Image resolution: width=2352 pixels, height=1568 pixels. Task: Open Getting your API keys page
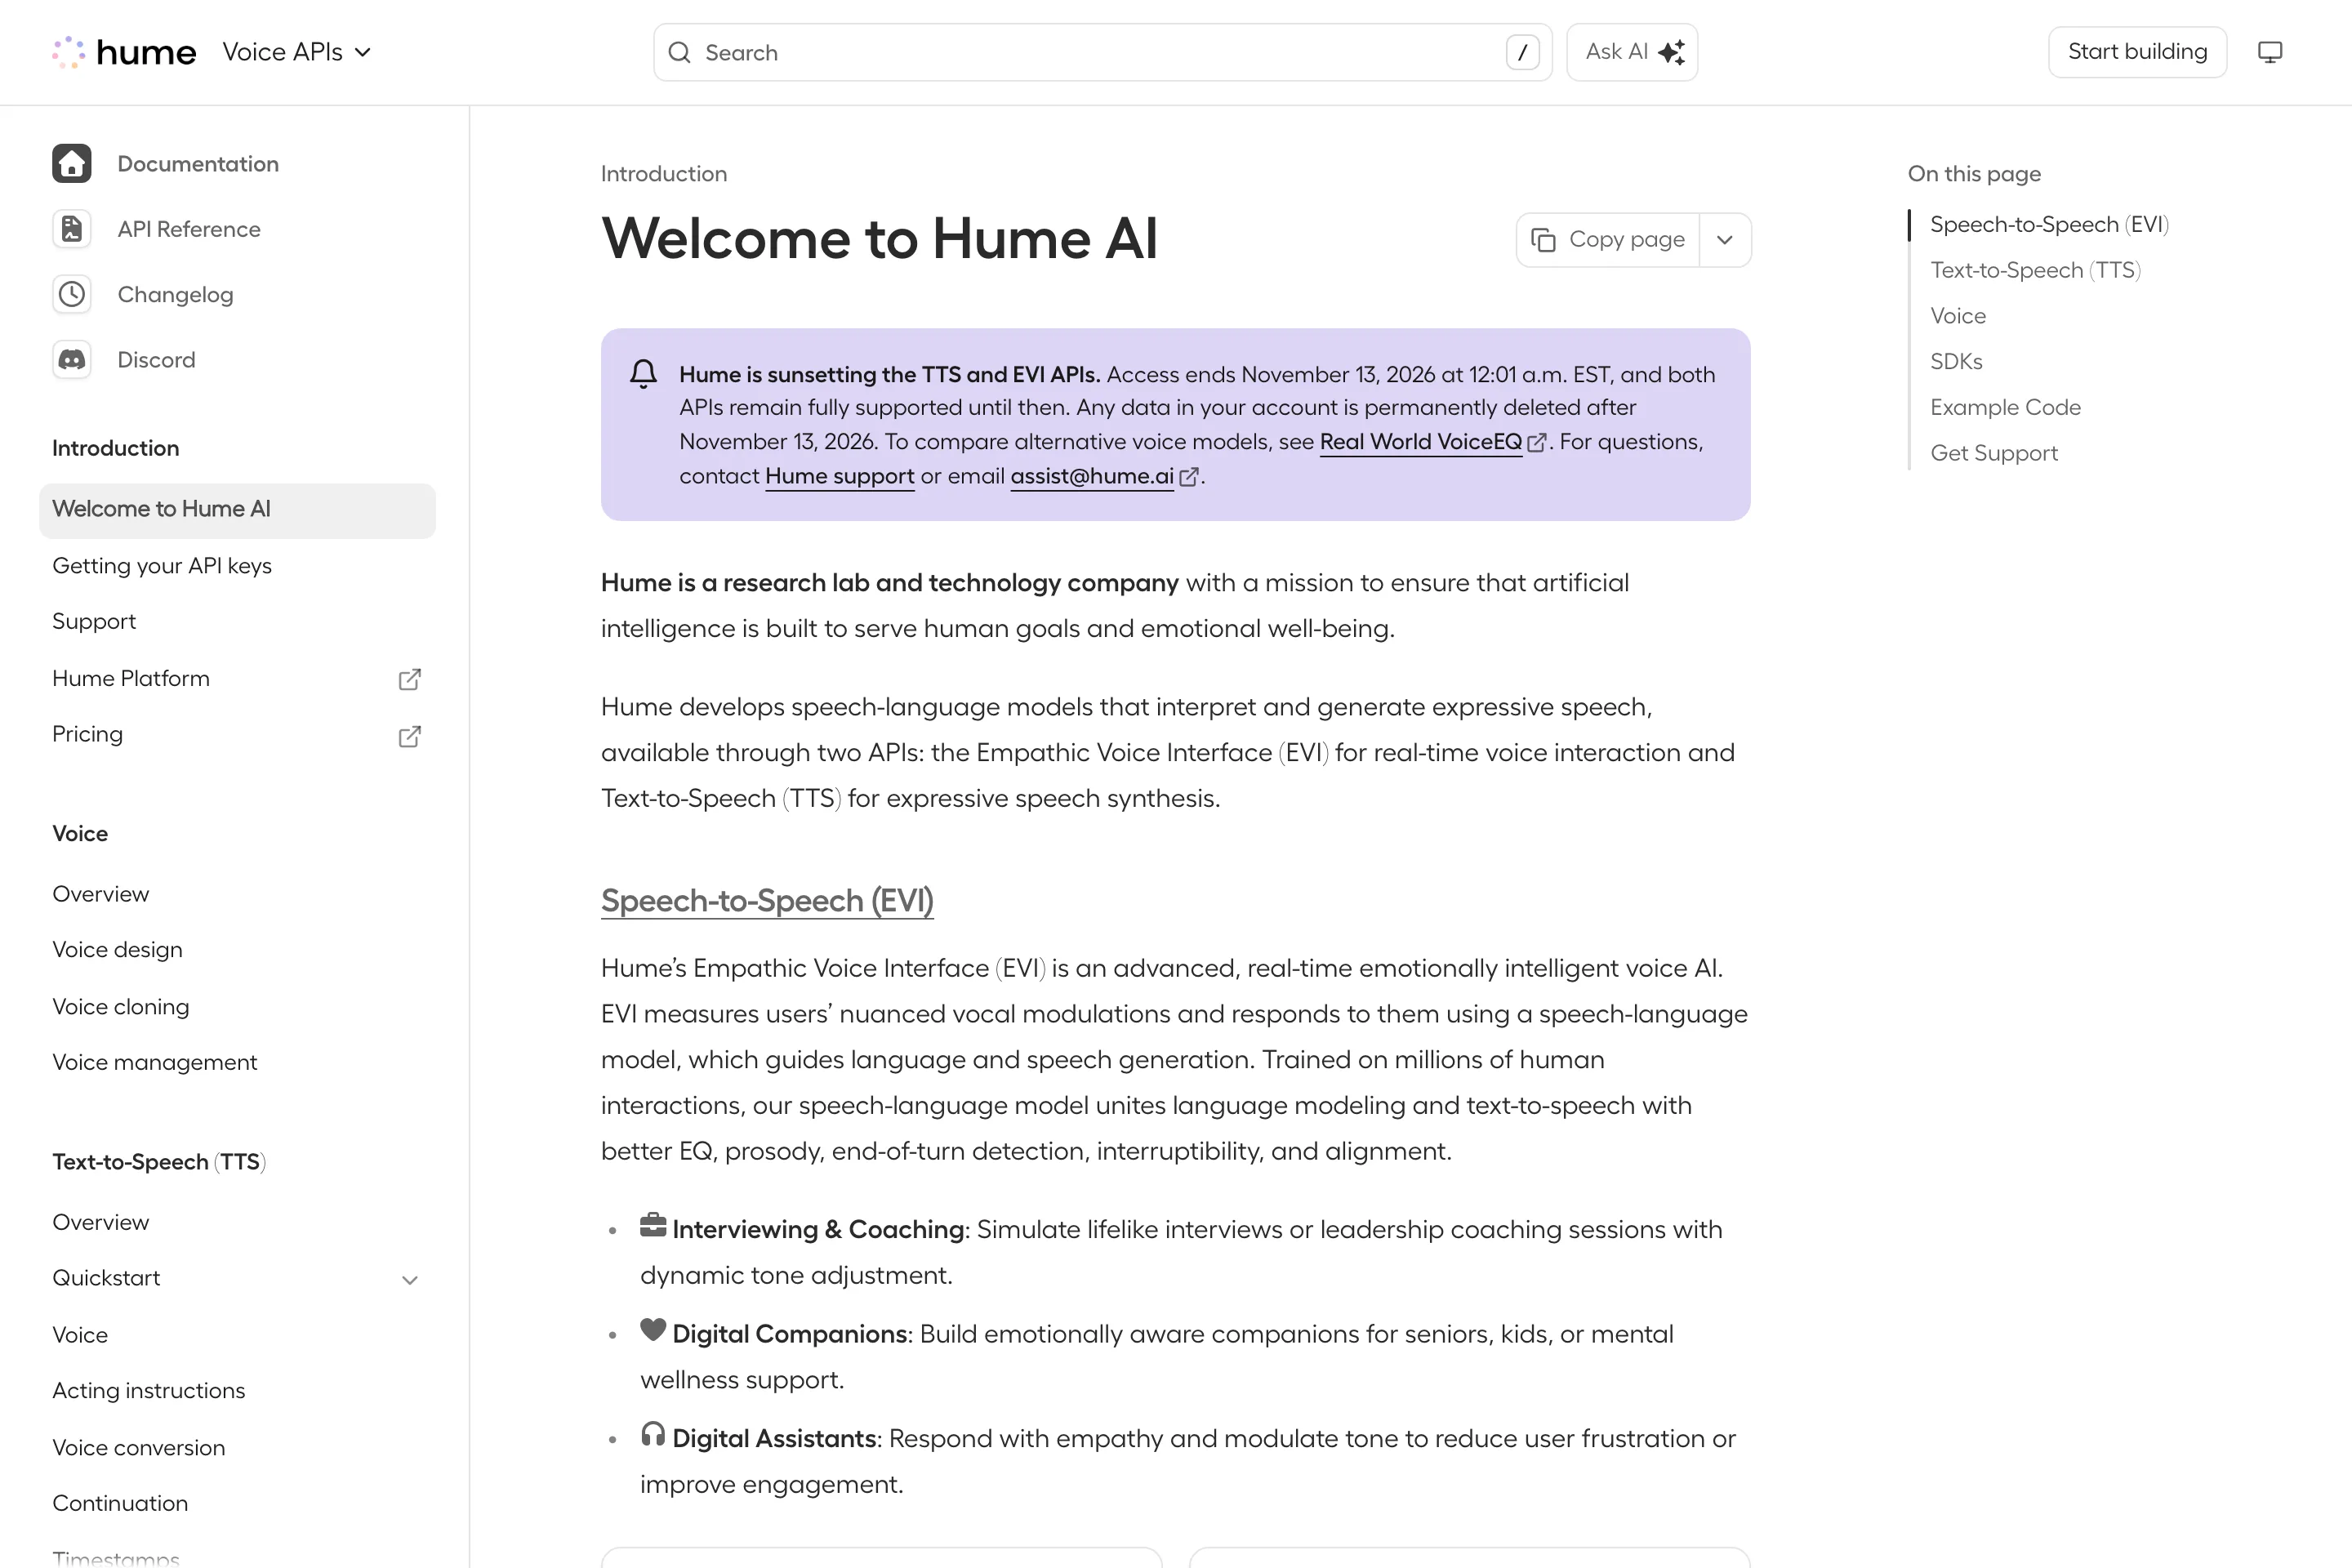pyautogui.click(x=237, y=566)
